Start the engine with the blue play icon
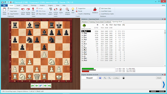 (100, 78)
